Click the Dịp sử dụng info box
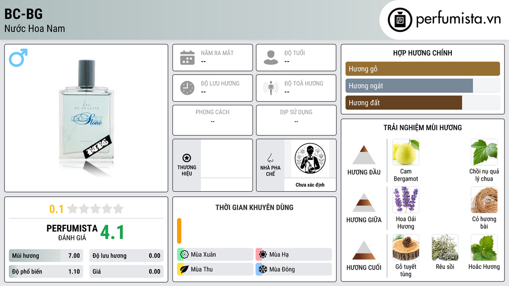The height and width of the screenshot is (286, 509). tap(296, 120)
